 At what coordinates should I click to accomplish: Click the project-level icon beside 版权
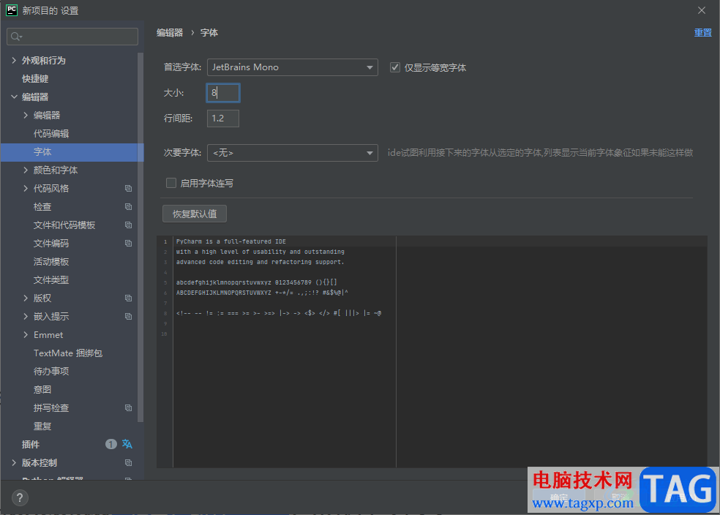tap(129, 298)
